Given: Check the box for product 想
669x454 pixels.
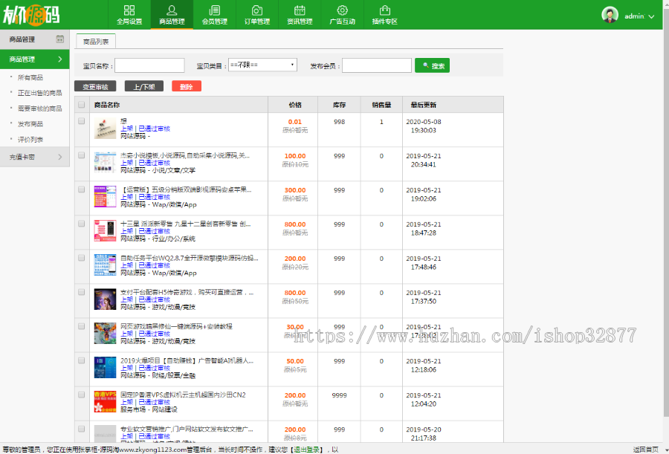Looking at the screenshot, I should point(82,121).
